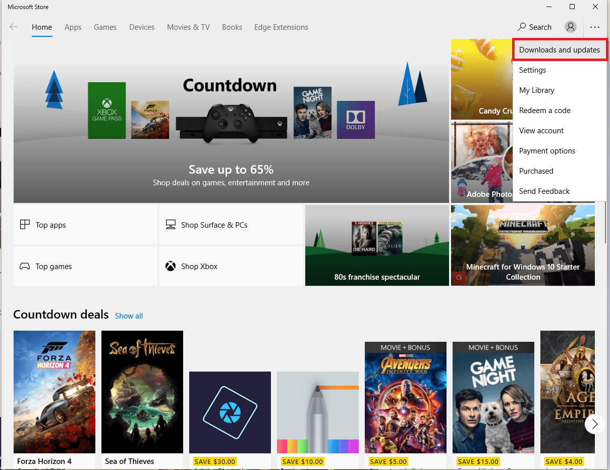
Task: Open the Age of Empires deal cover
Action: tap(568, 392)
